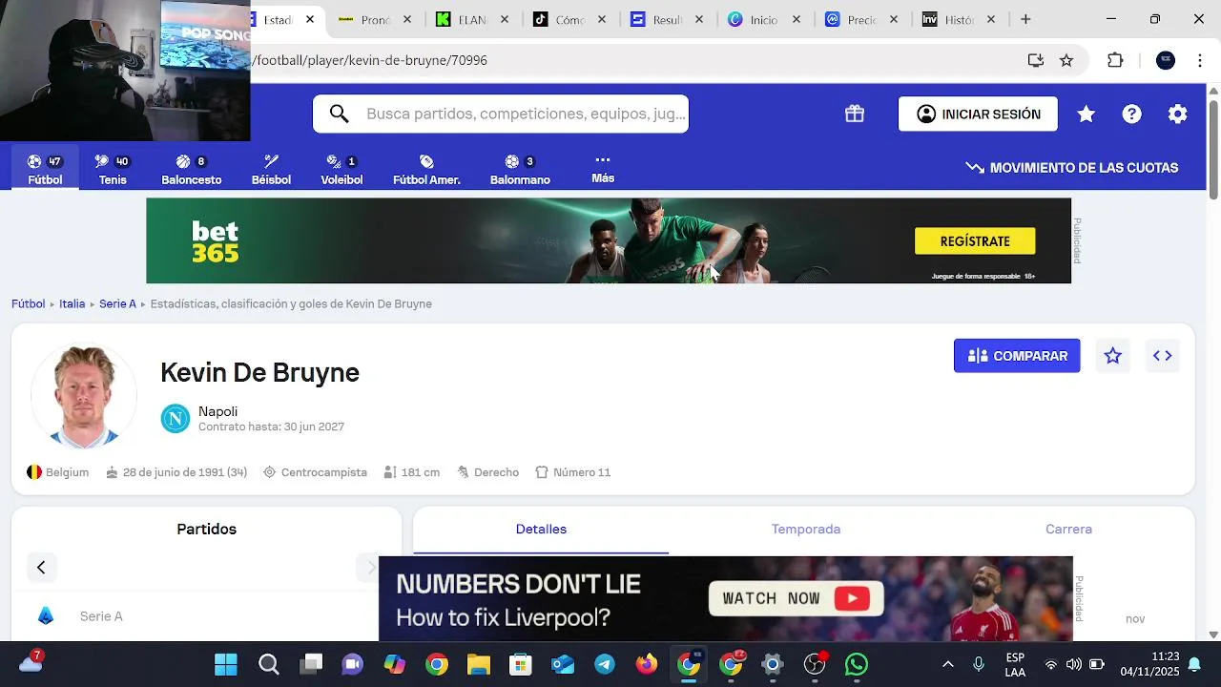The width and height of the screenshot is (1221, 687).
Task: Expand the Más sports menu
Action: coord(603,169)
